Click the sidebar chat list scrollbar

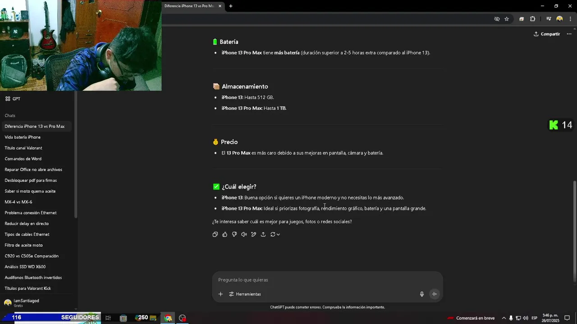click(76, 154)
